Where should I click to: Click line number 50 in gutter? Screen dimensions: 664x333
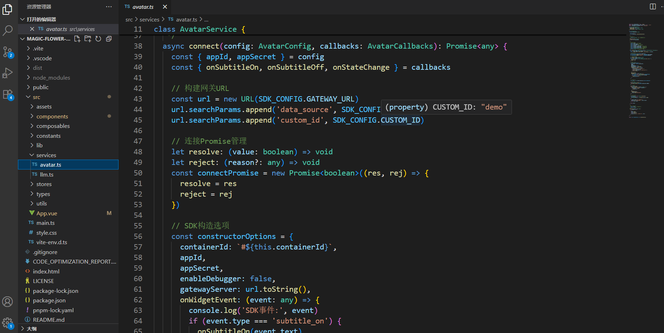click(138, 173)
